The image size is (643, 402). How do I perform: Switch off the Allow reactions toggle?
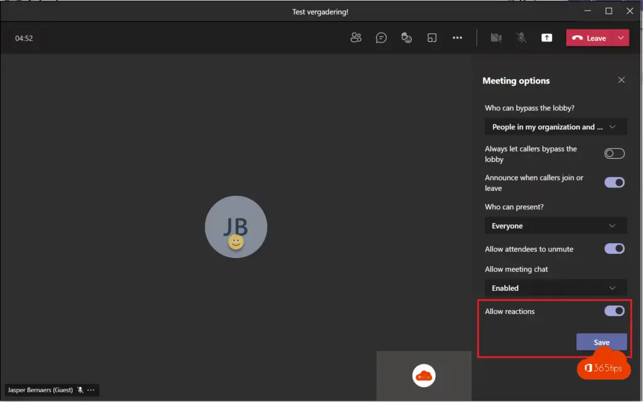tap(614, 311)
